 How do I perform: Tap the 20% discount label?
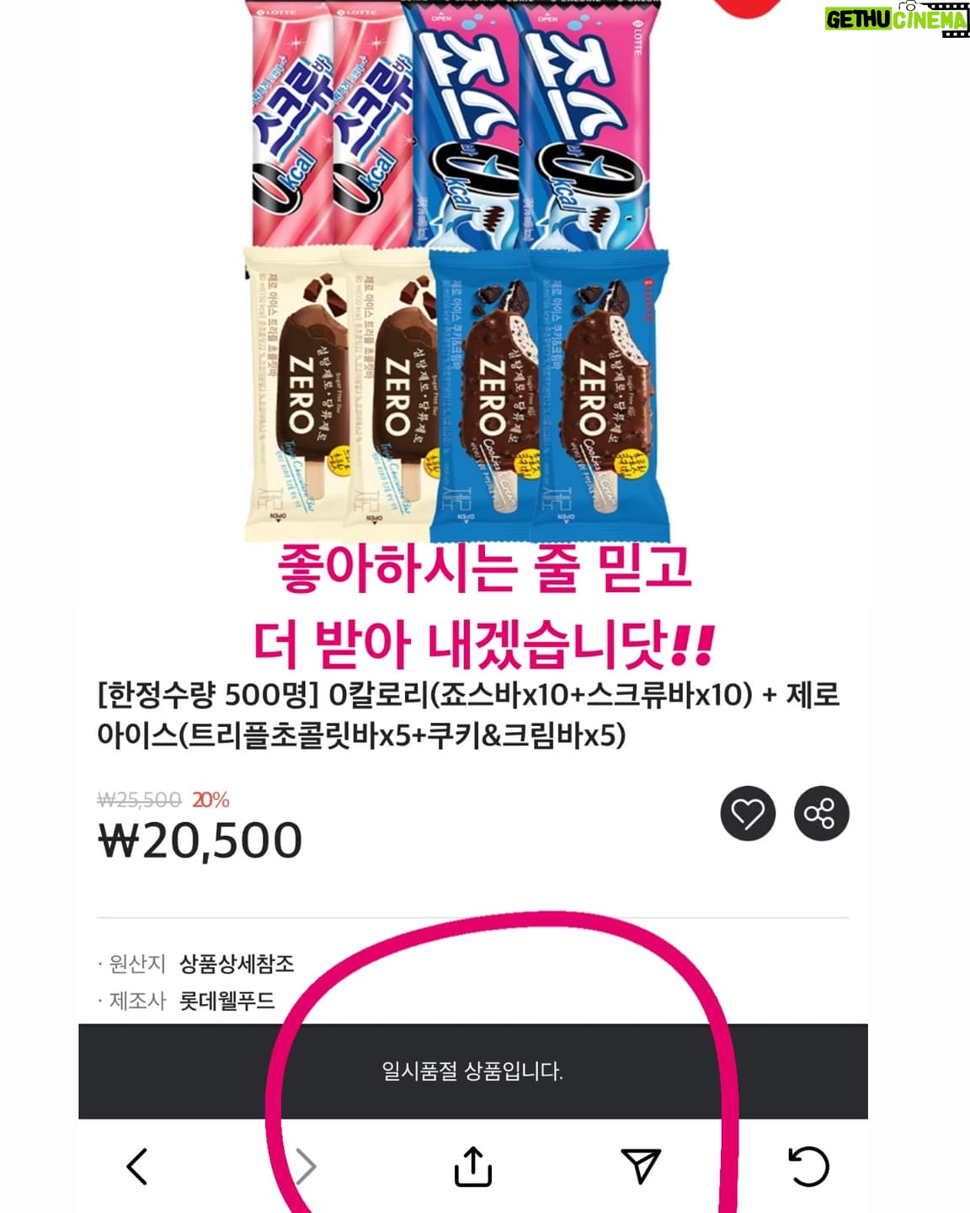pyautogui.click(x=211, y=799)
